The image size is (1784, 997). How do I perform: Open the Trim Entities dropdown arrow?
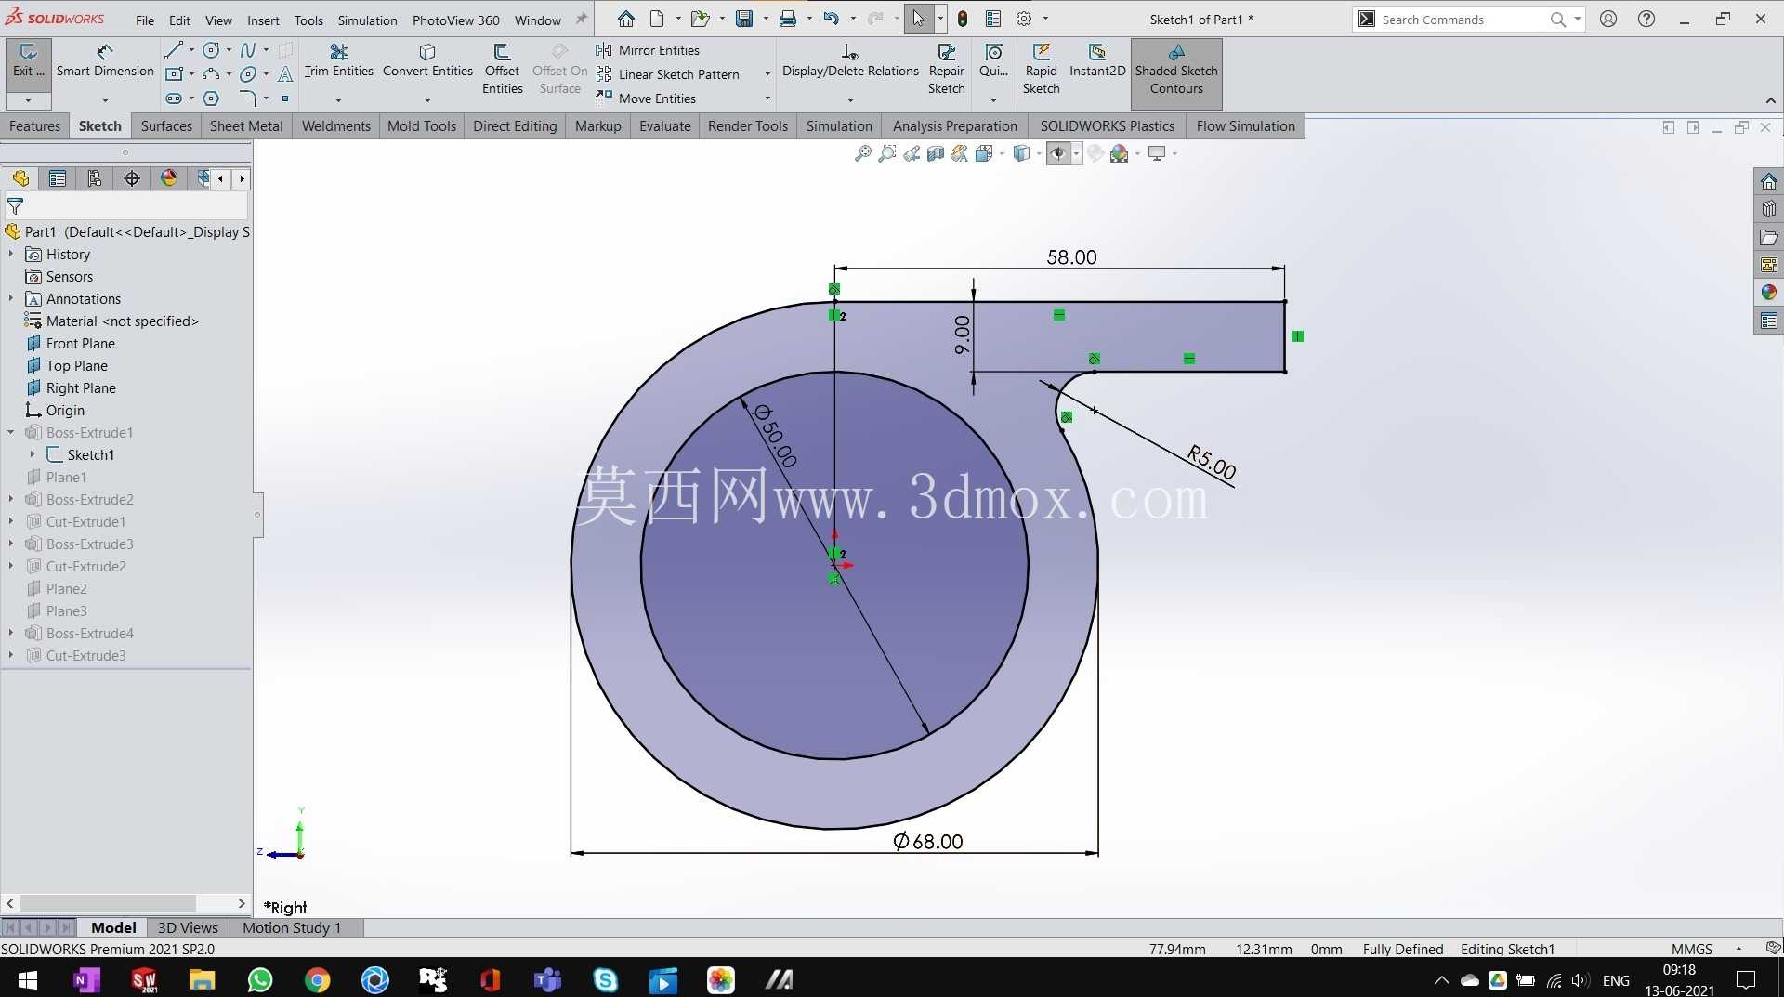coord(338,99)
